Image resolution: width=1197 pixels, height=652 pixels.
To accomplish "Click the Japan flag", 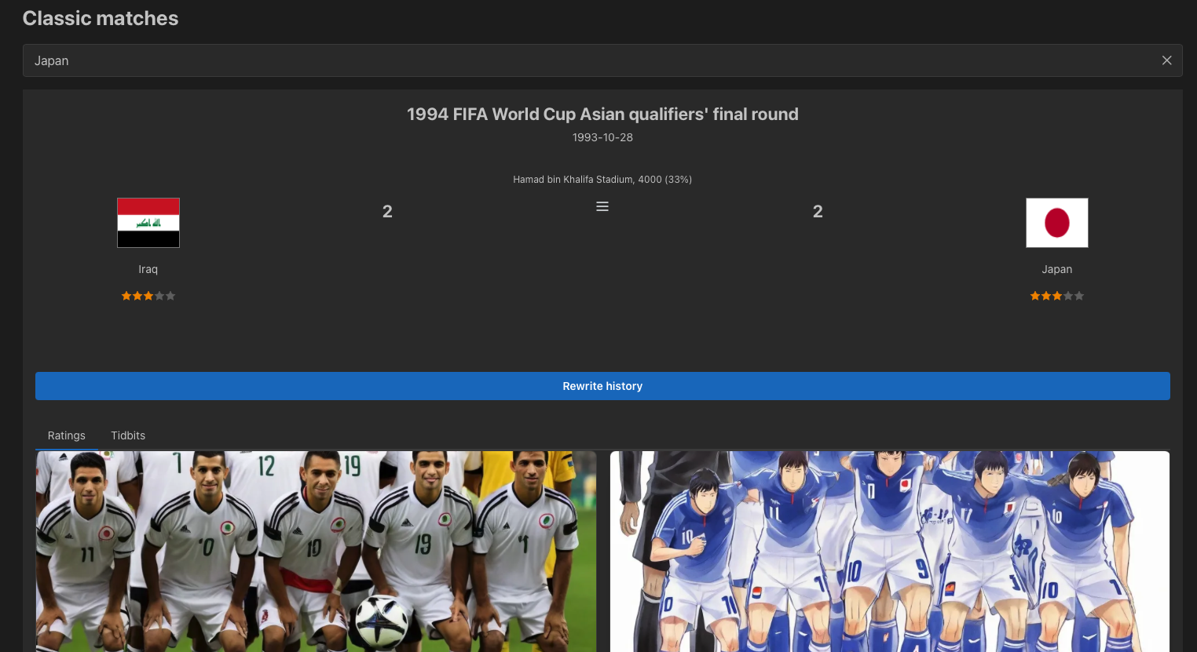I will (1057, 223).
